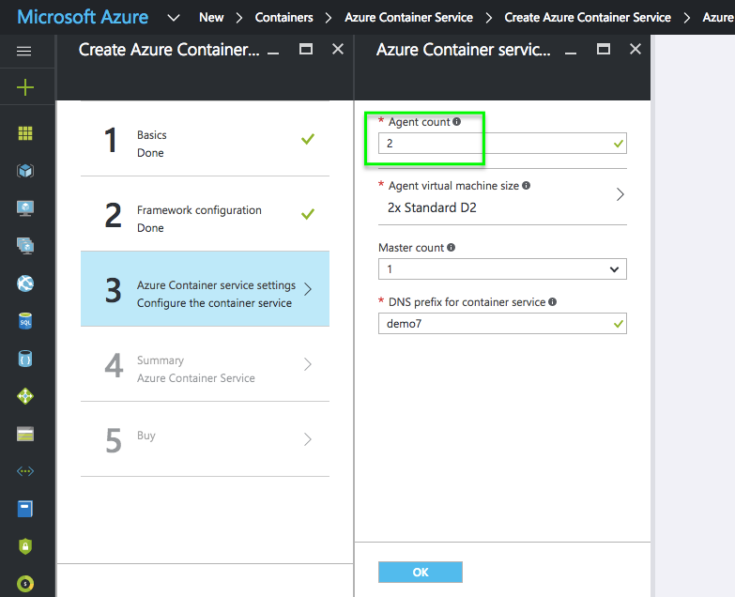Open All resources grid icon

[25, 133]
